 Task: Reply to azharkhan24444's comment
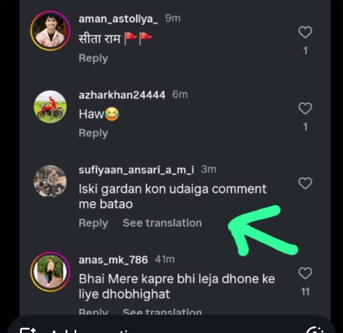click(x=93, y=133)
